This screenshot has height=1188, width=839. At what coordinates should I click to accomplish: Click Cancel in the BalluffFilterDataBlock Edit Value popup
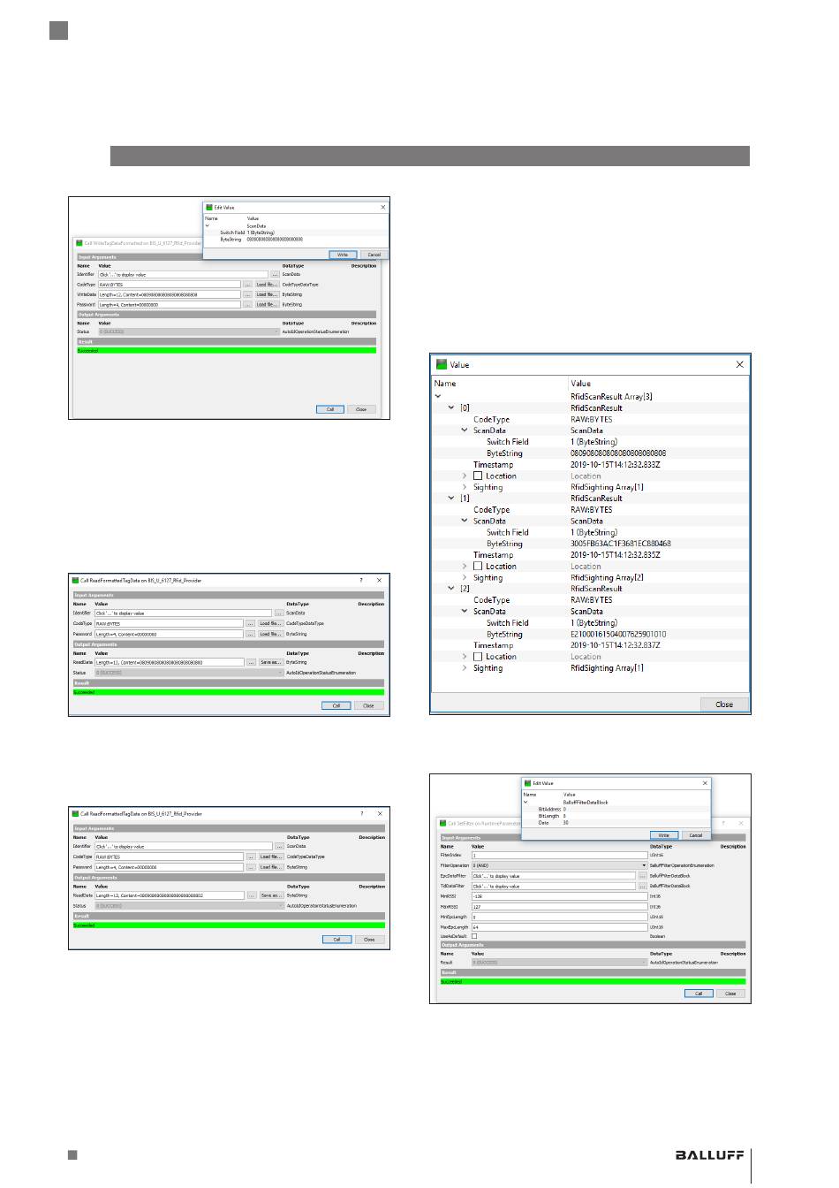click(x=696, y=835)
